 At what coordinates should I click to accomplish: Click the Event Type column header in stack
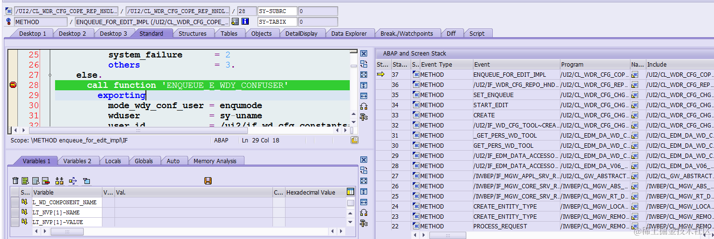(446, 64)
